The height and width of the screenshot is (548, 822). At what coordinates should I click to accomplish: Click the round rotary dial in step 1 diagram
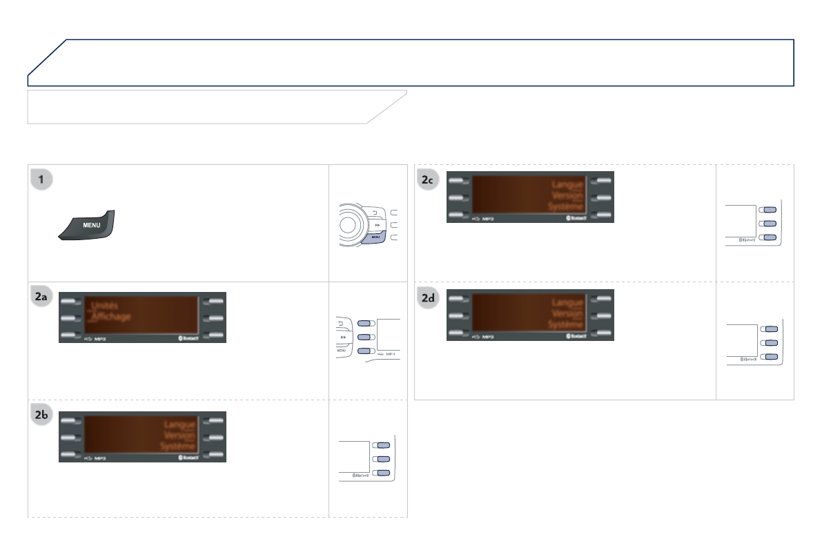(x=349, y=224)
